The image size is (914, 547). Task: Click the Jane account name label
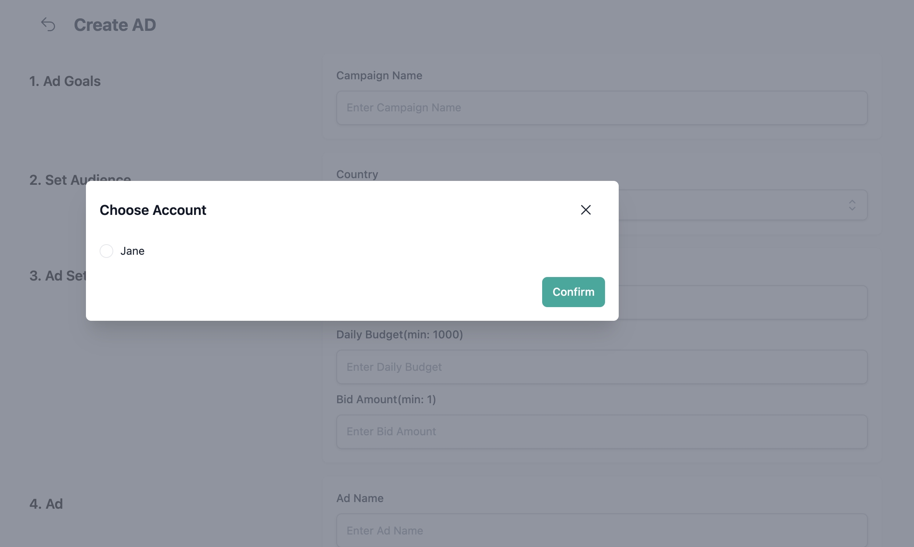pos(132,251)
